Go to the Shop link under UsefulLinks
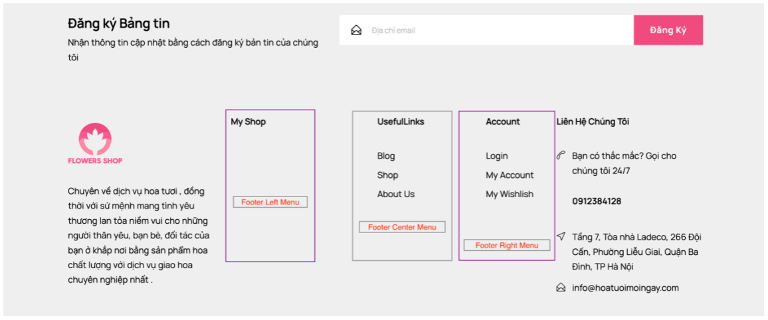This screenshot has width=768, height=320. click(x=387, y=175)
